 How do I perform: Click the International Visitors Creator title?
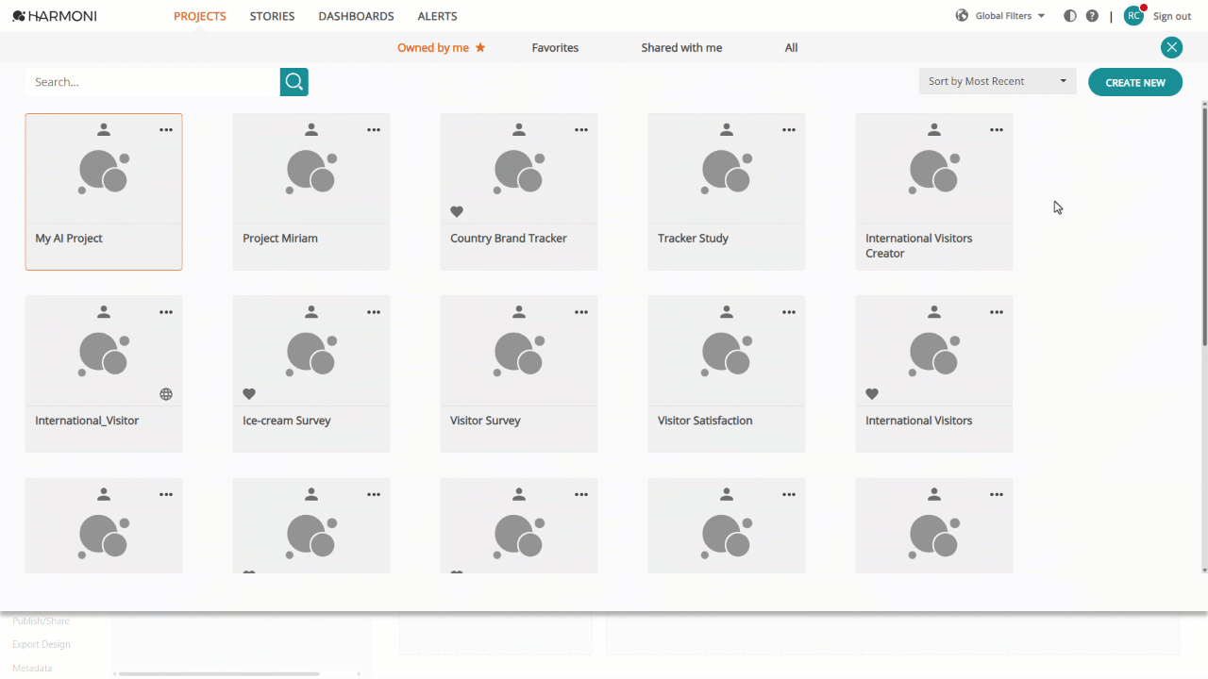(918, 246)
